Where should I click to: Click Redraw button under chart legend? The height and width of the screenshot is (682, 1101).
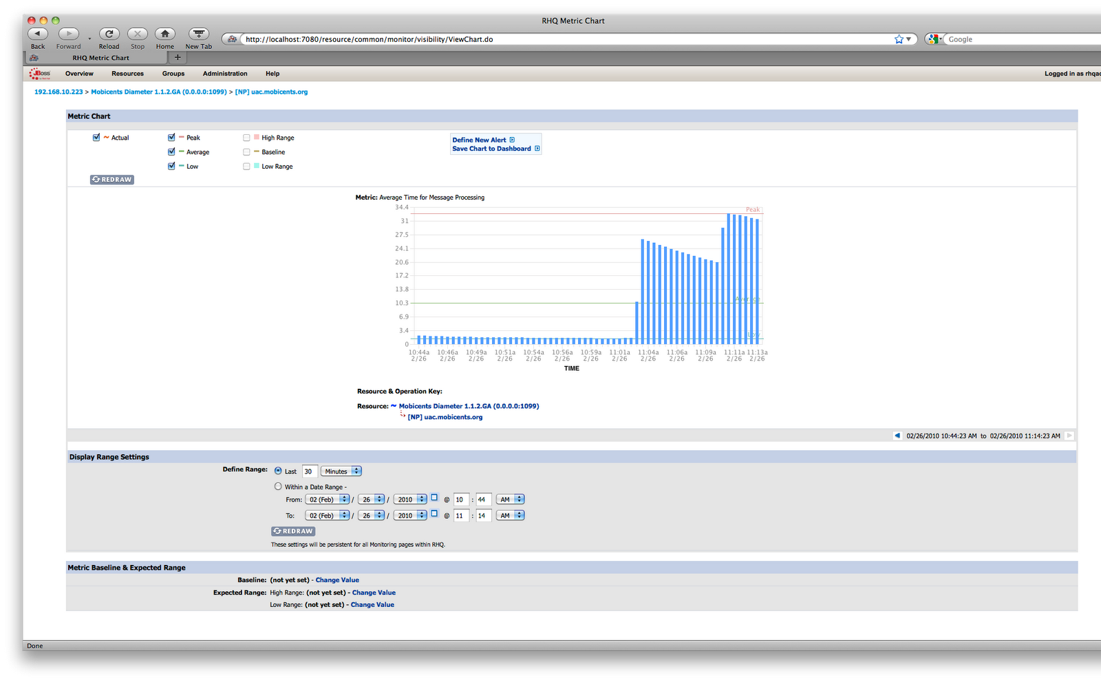click(112, 180)
